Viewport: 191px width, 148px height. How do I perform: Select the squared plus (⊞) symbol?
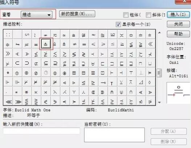[74, 73]
